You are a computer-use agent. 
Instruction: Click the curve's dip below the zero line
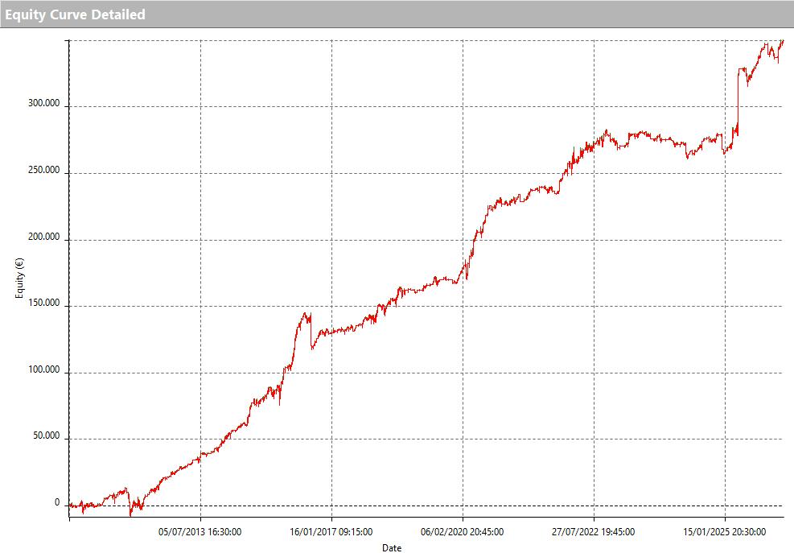click(x=130, y=514)
